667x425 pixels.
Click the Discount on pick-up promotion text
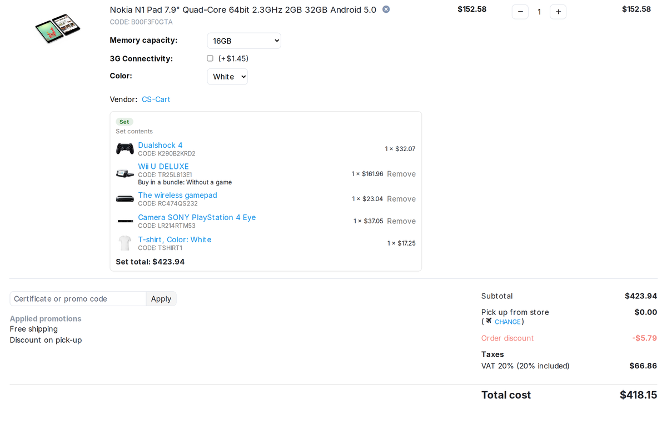(x=46, y=340)
